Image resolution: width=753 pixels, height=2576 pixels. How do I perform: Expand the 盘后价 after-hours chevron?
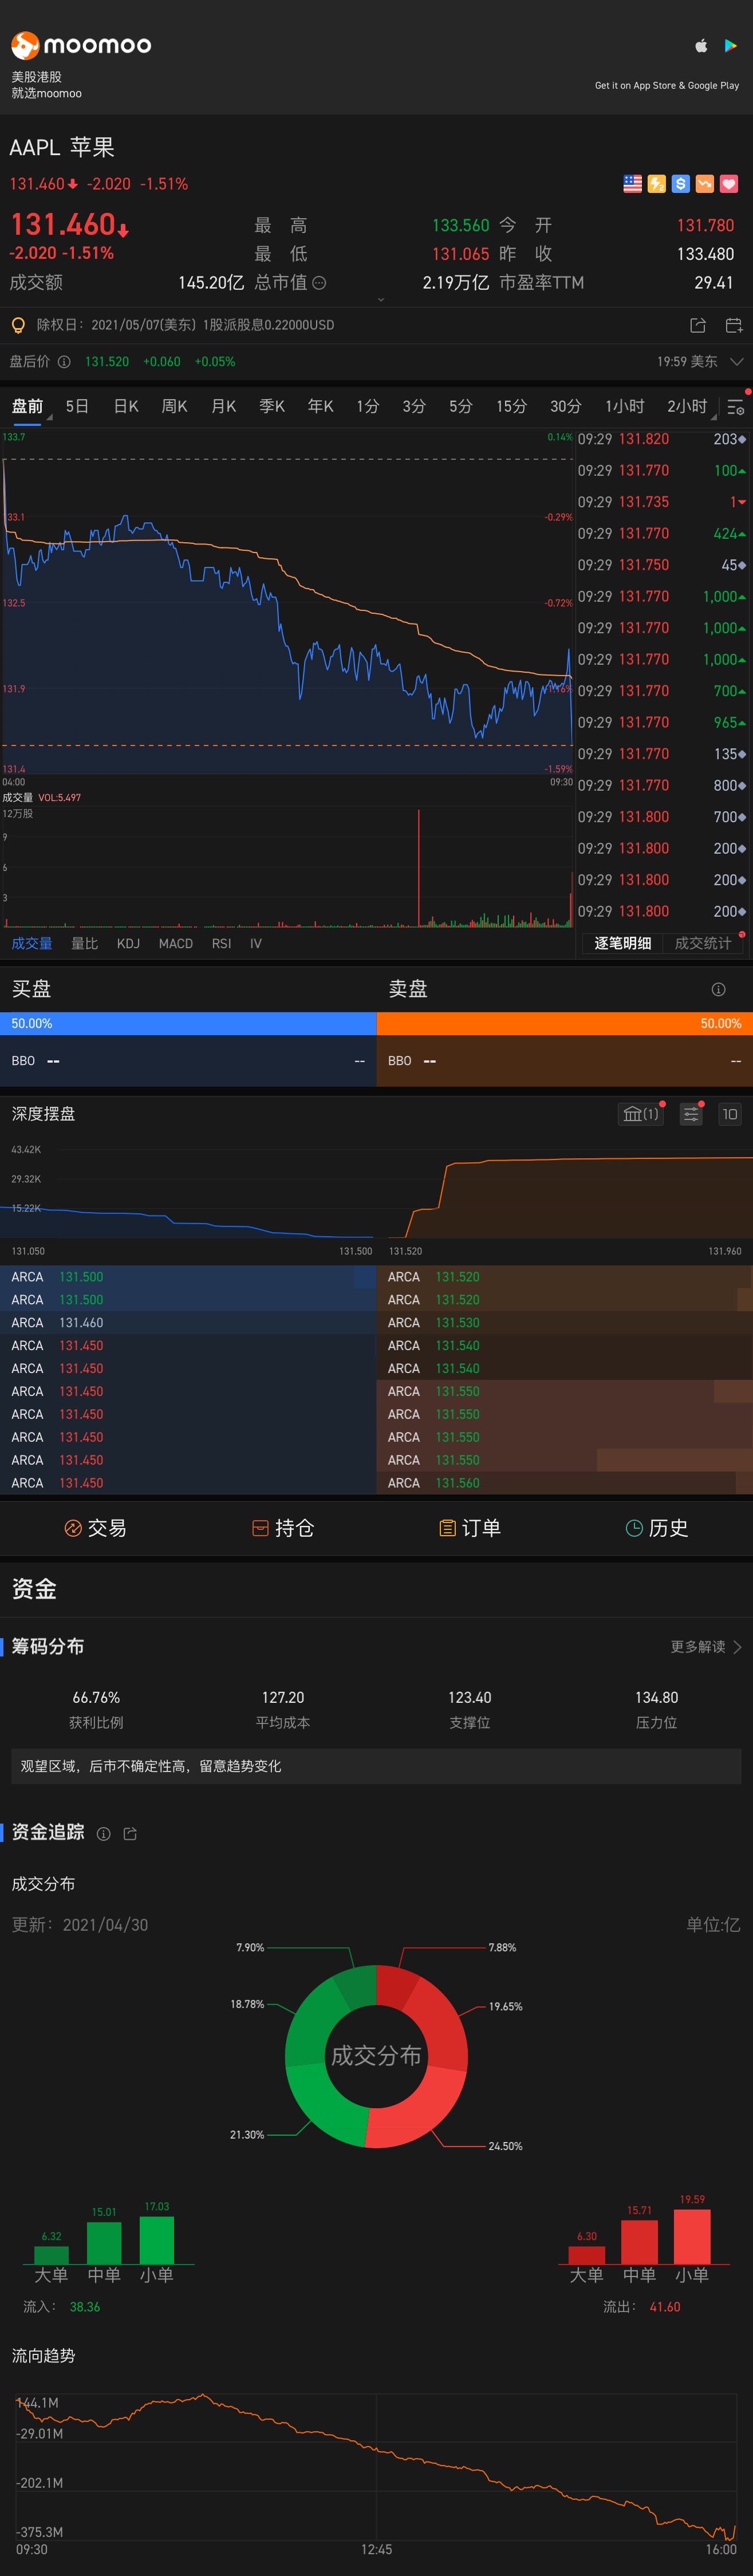click(x=736, y=362)
